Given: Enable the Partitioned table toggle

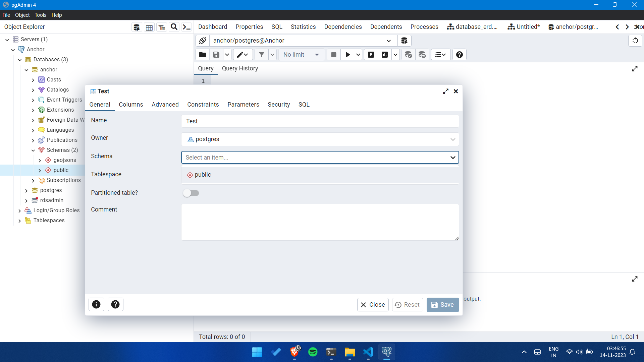Looking at the screenshot, I should pyautogui.click(x=191, y=193).
